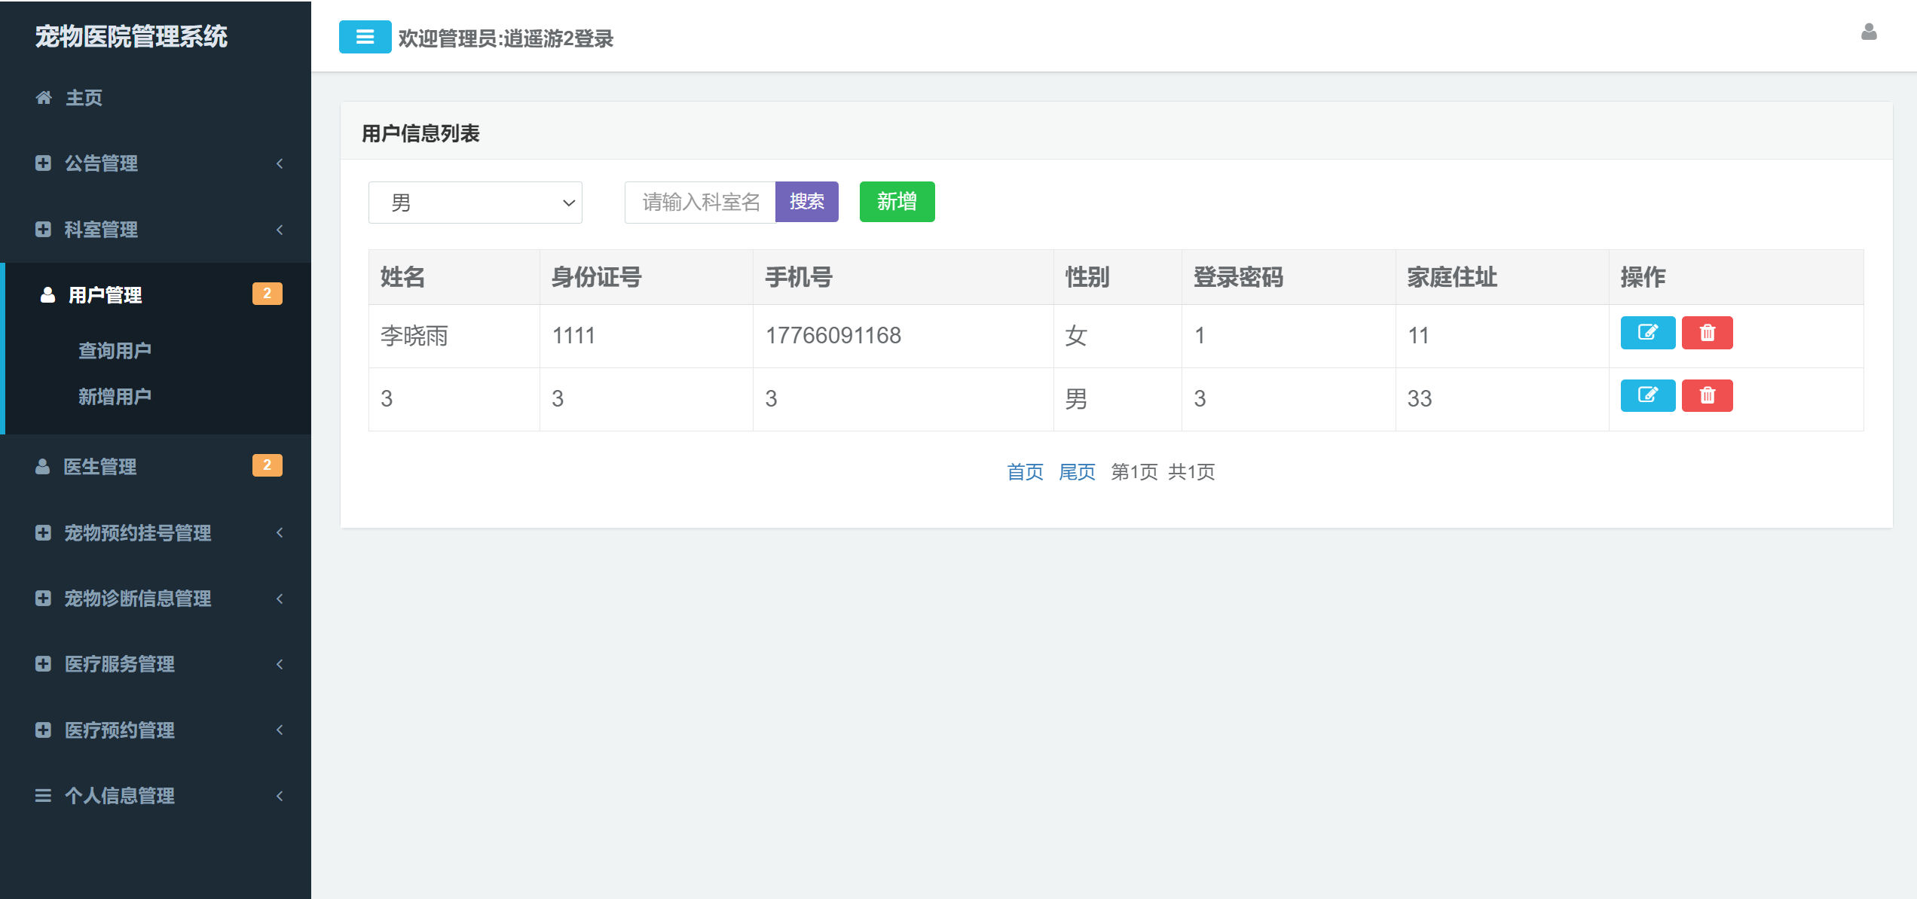Screen dimensions: 1917x899
Task: Go to 尾页 via pagination link
Action: click(x=1076, y=471)
